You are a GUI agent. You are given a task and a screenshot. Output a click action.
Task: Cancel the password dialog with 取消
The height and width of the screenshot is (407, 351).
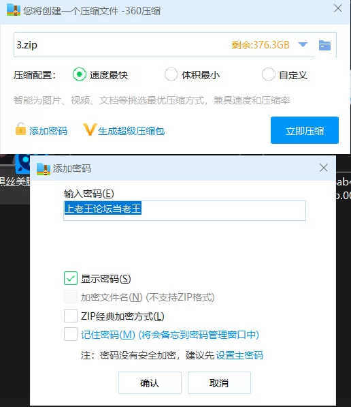click(219, 383)
